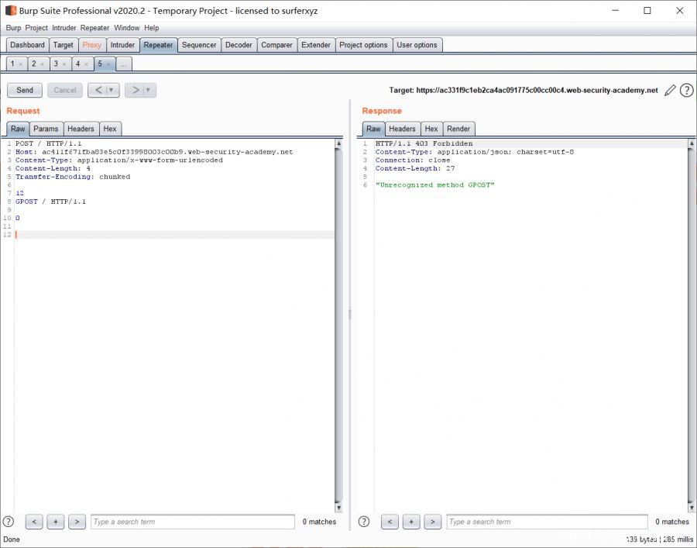Click the request search term field

tap(192, 522)
